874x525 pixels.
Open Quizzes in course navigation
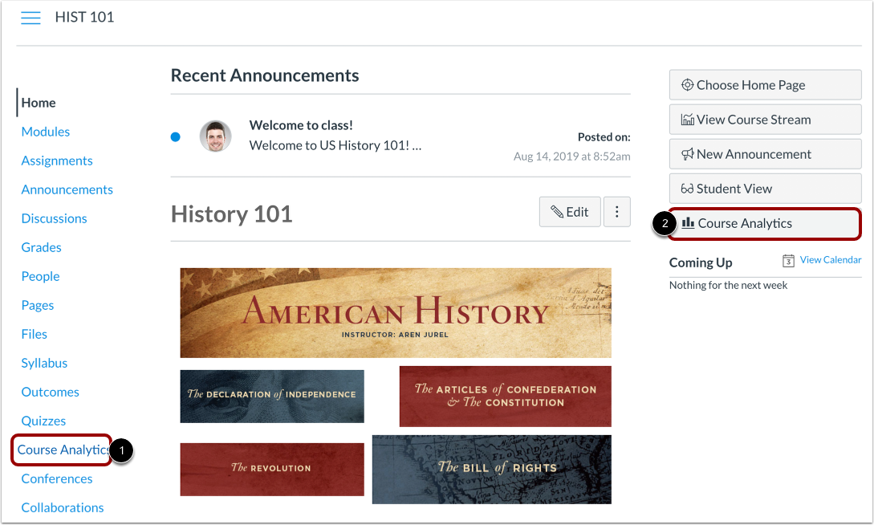pos(43,421)
